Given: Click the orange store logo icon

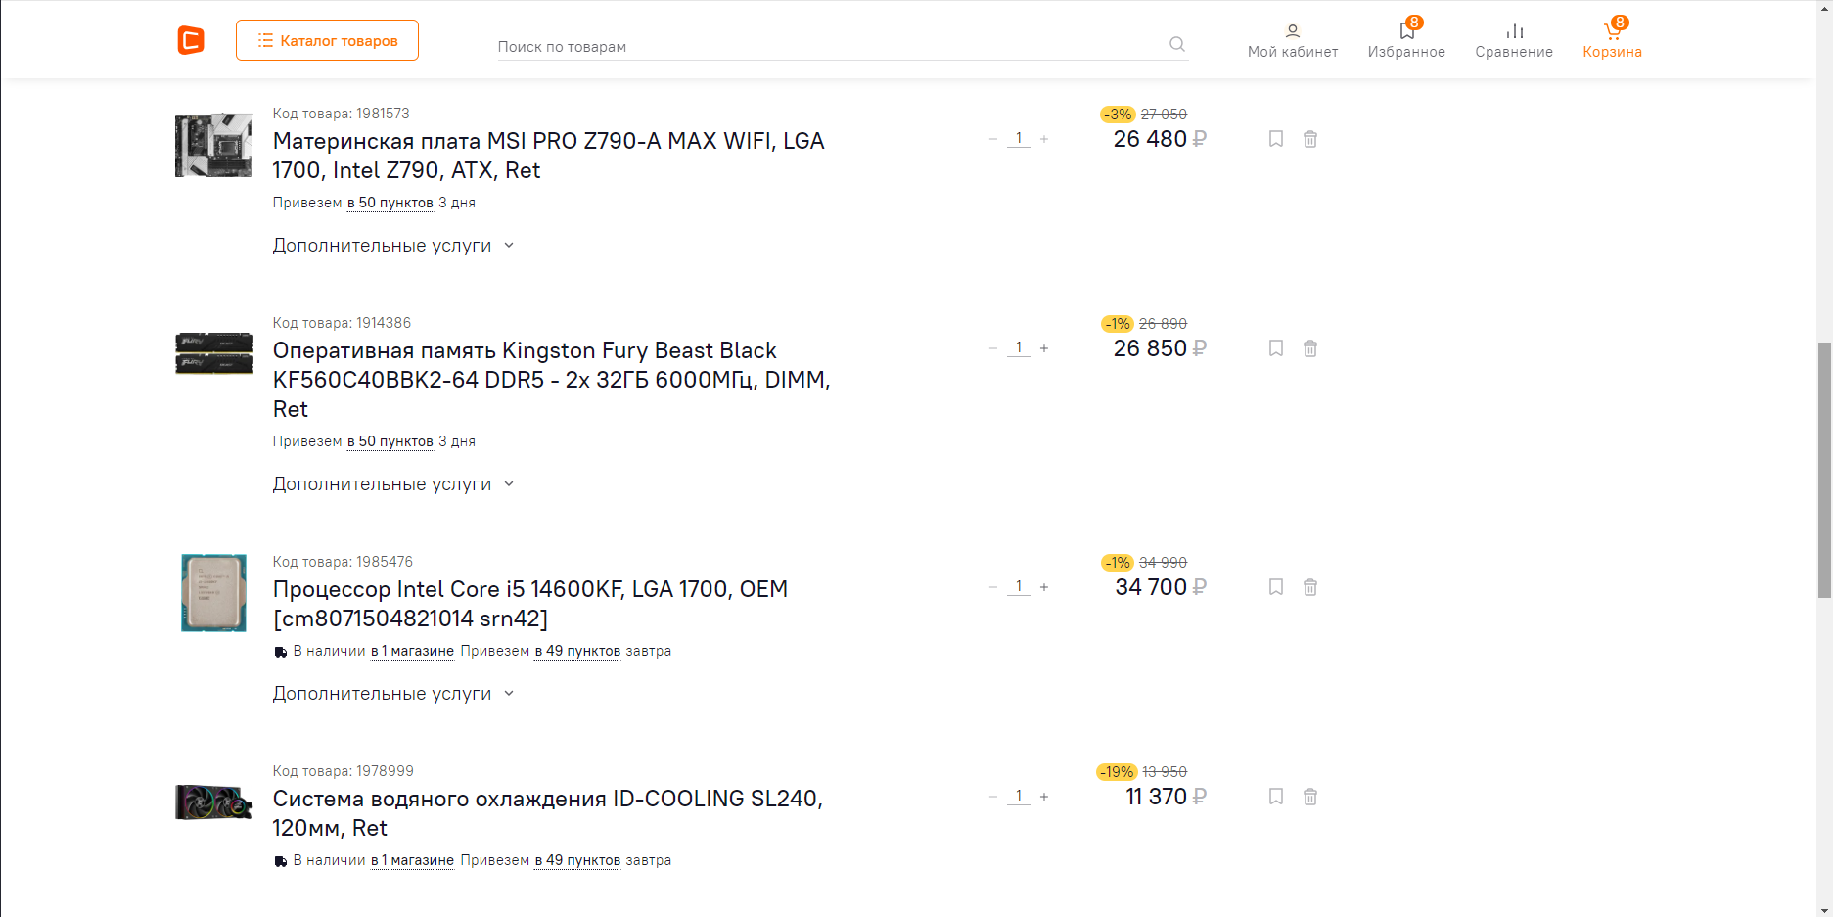Looking at the screenshot, I should [191, 40].
